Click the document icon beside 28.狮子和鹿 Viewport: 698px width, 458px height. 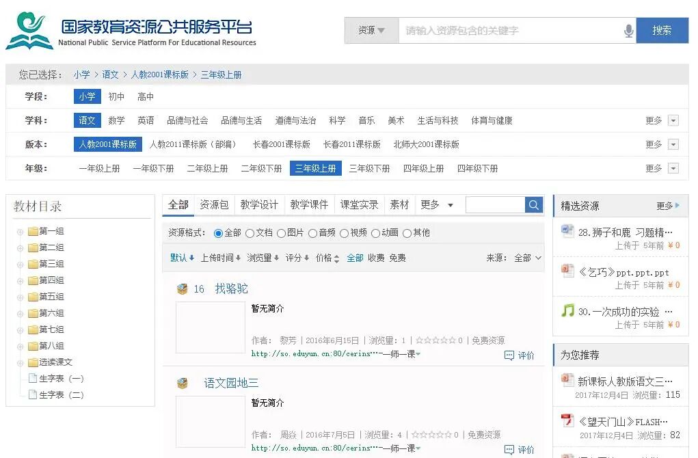point(567,230)
